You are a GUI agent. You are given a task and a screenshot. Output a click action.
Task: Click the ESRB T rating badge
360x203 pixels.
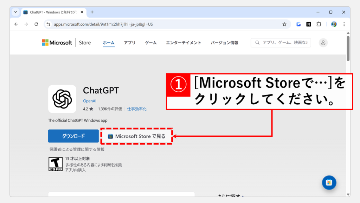[x=55, y=164]
